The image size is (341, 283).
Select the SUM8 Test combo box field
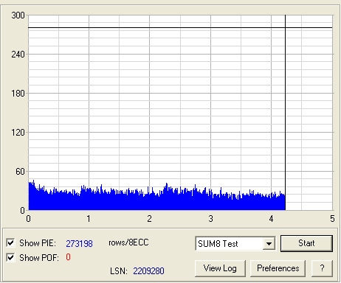pyautogui.click(x=235, y=244)
